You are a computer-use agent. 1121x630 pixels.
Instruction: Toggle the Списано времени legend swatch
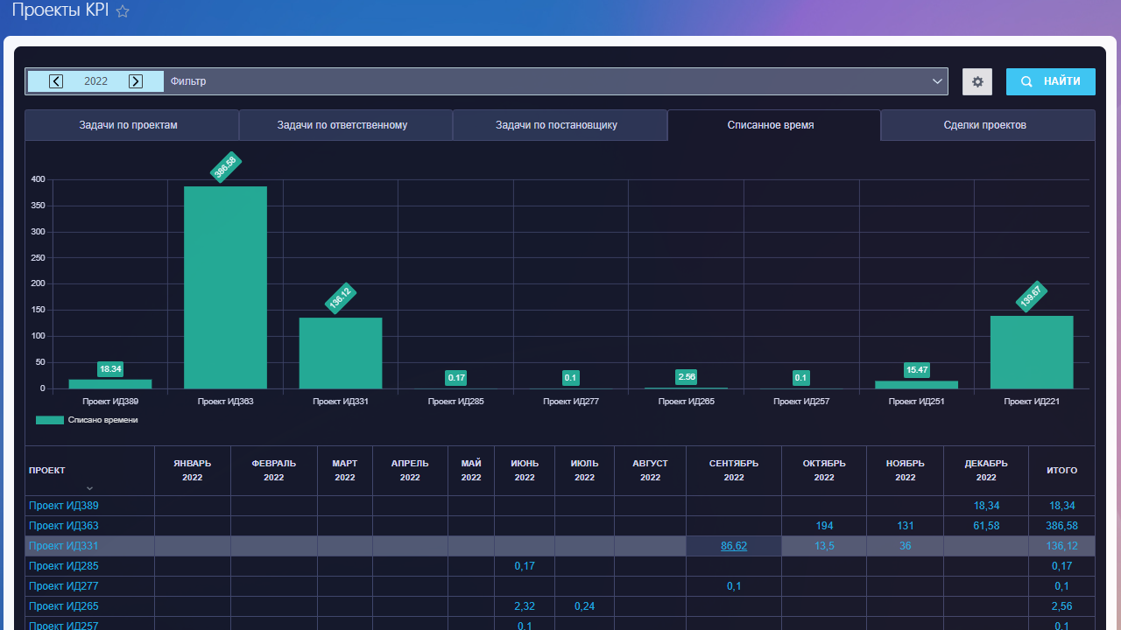(50, 420)
